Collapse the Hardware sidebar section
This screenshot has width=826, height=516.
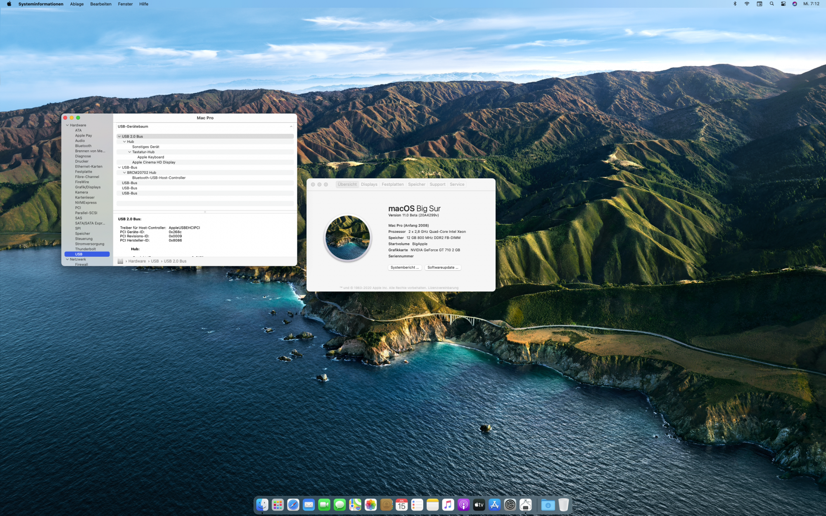(x=67, y=125)
